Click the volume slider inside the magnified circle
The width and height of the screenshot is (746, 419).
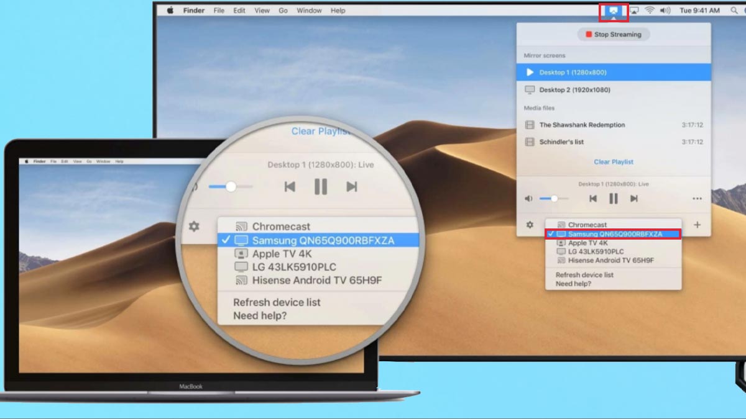(x=231, y=186)
